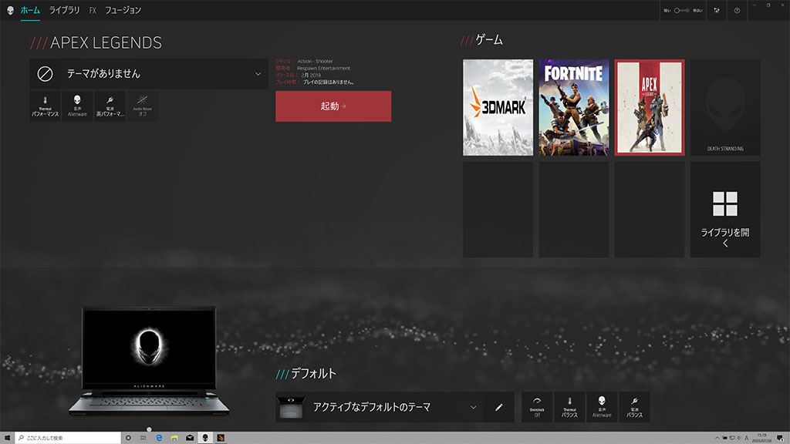
Task: Toggle the Overclock Off tile
Action: pyautogui.click(x=537, y=407)
